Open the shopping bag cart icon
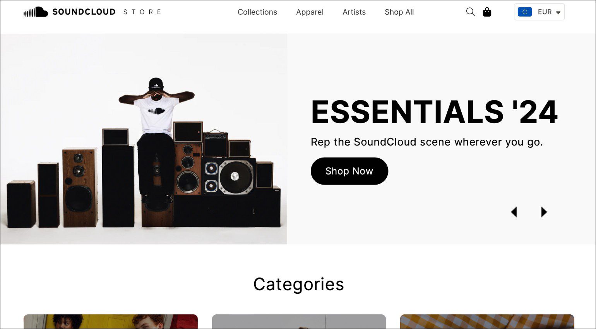 (x=487, y=12)
